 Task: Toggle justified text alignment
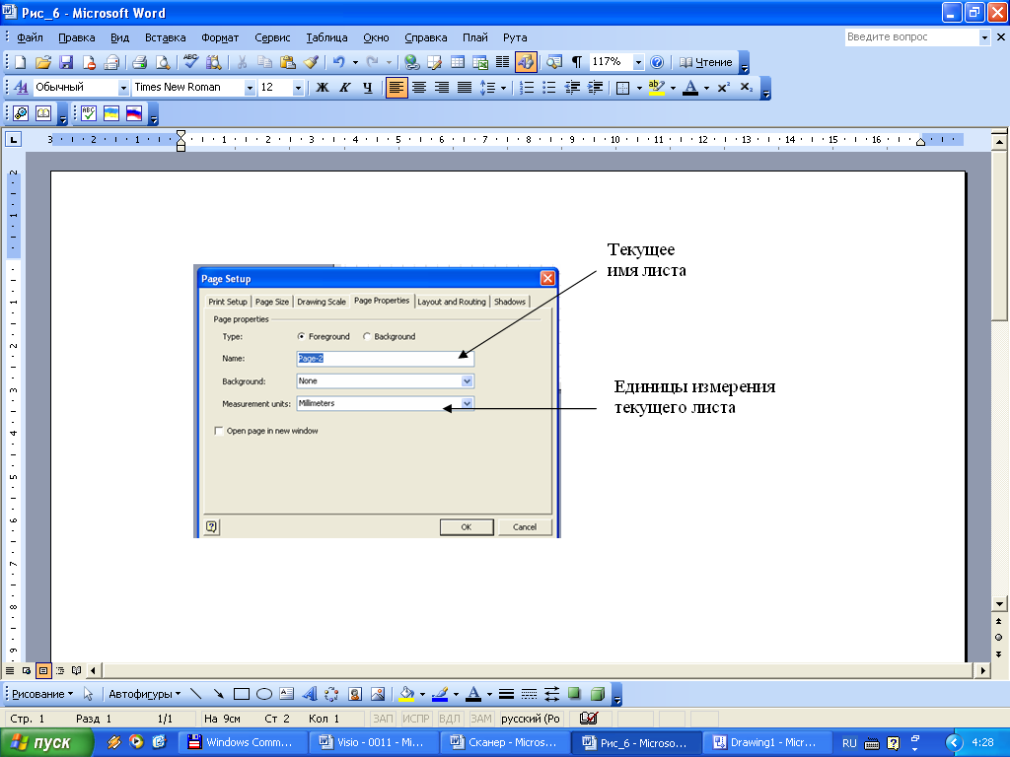[x=465, y=88]
